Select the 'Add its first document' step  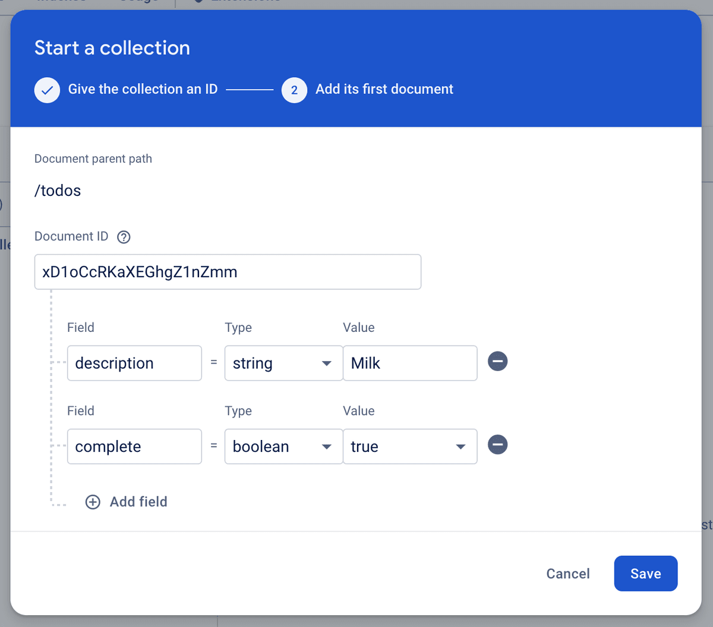click(x=384, y=89)
